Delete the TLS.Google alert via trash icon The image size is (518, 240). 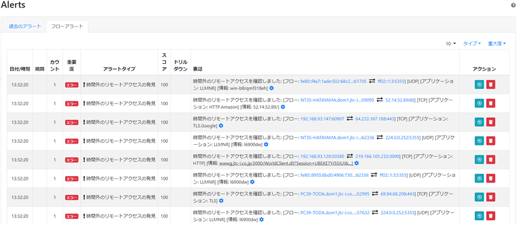pos(490,122)
